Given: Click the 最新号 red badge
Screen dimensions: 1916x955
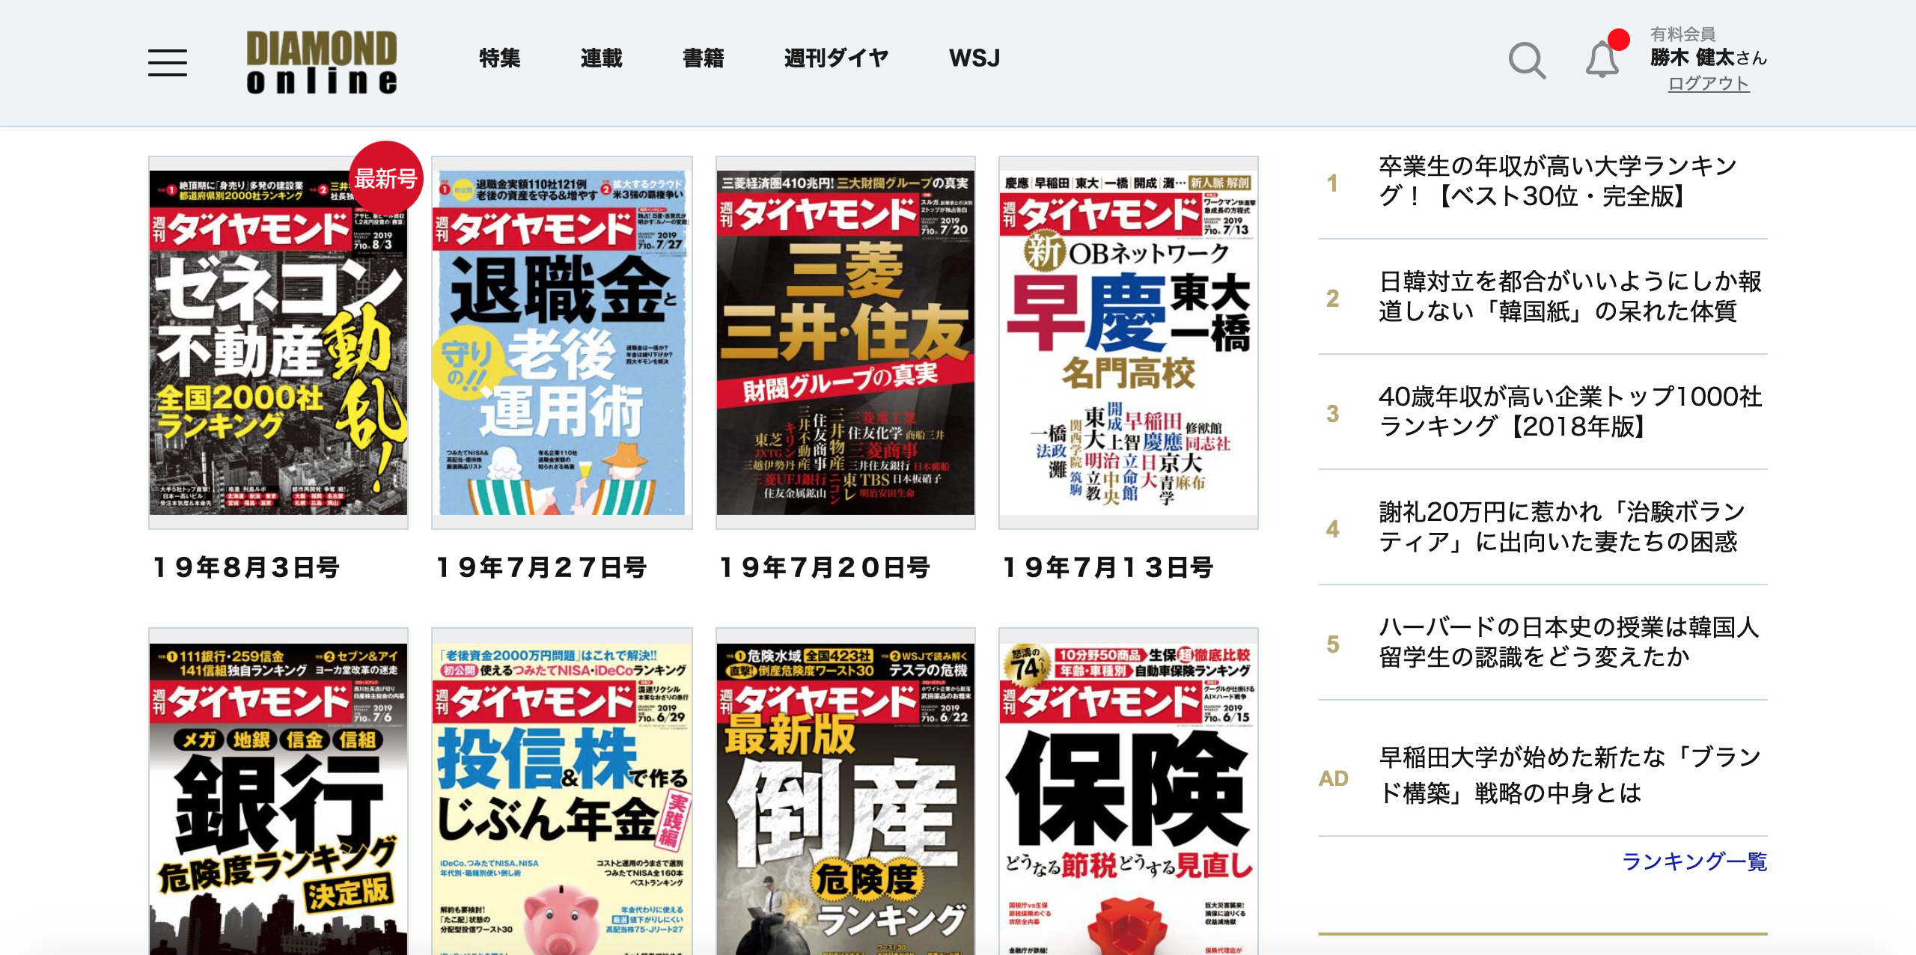Looking at the screenshot, I should pos(385,178).
